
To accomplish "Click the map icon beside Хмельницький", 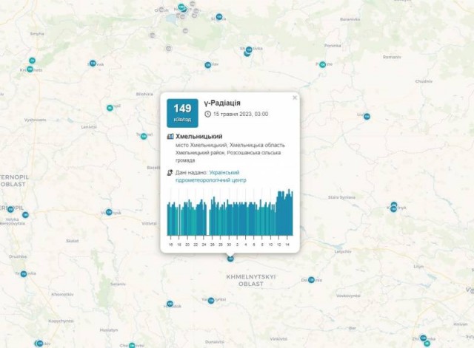I will tap(171, 137).
